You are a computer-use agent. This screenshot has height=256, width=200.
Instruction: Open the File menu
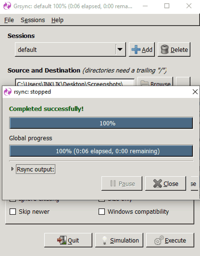pyautogui.click(x=9, y=20)
